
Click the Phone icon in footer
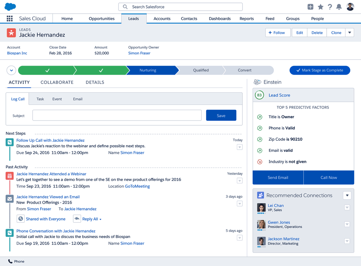(10, 261)
